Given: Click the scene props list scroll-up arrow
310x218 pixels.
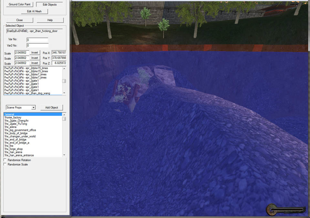Looking at the screenshot, I should 64,114.
